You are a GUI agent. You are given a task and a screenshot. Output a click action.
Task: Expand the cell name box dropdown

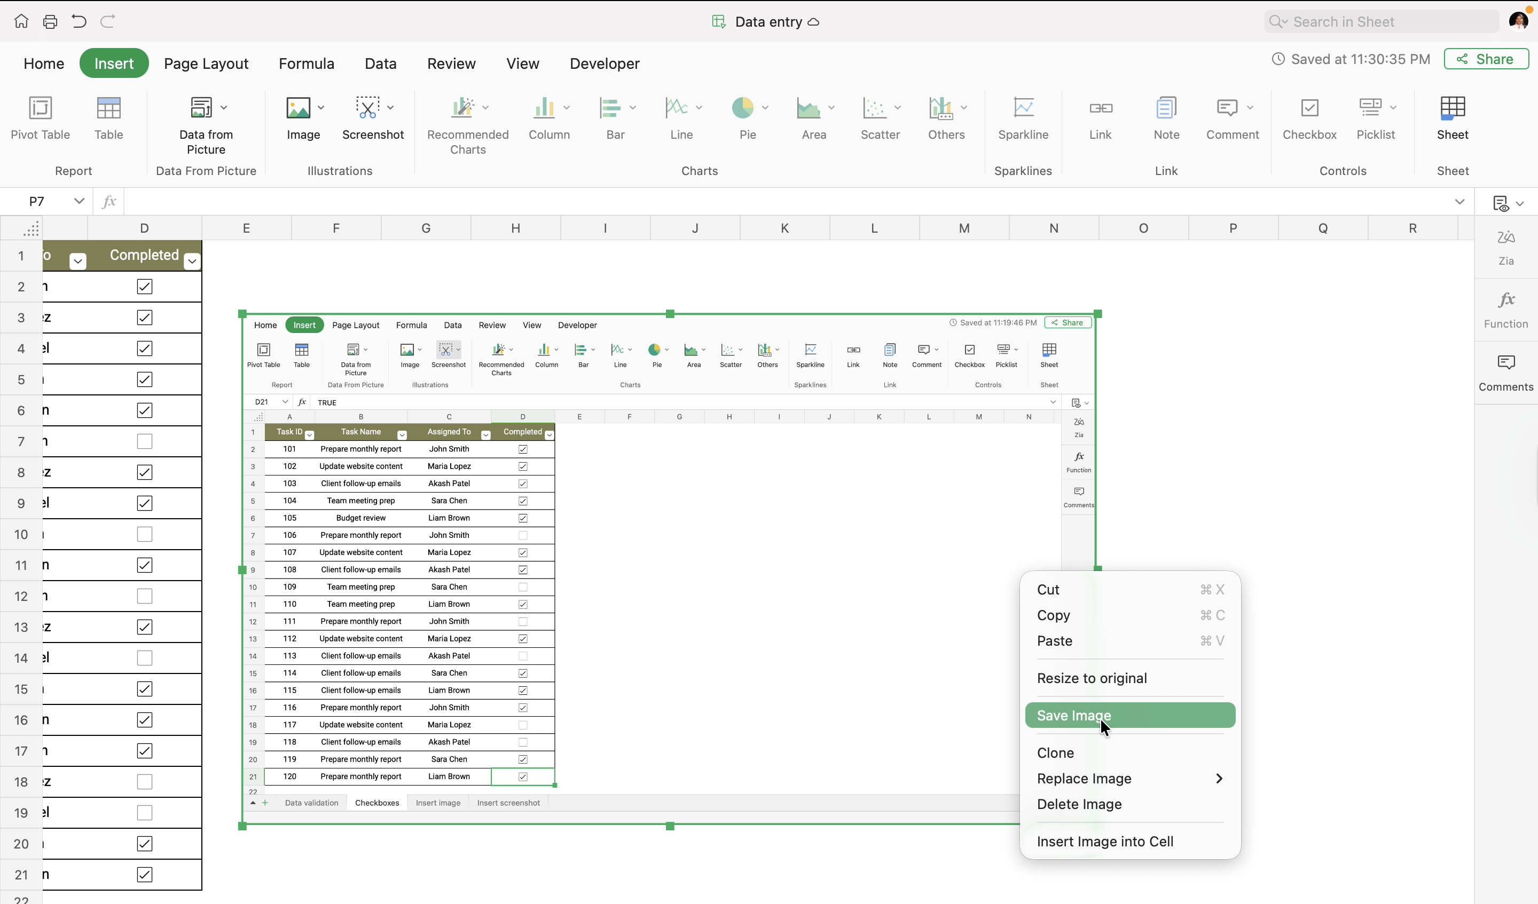click(x=79, y=201)
